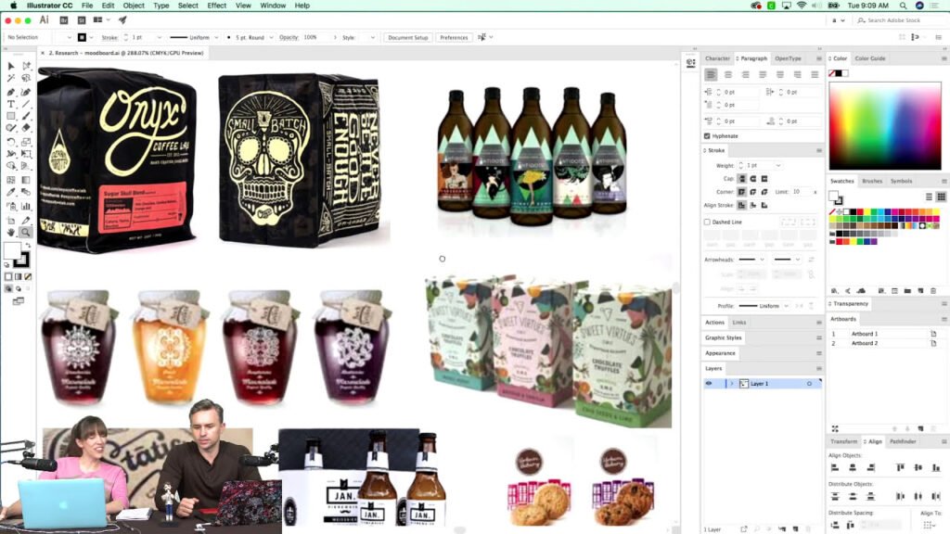Select the Lasso tool
The width and height of the screenshot is (950, 534).
pyautogui.click(x=26, y=78)
